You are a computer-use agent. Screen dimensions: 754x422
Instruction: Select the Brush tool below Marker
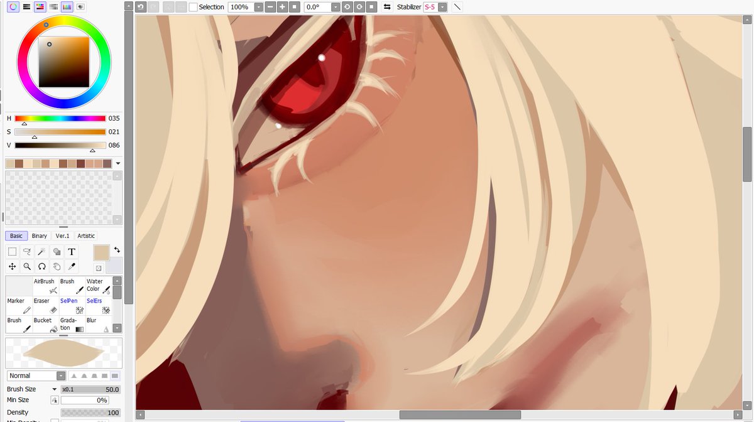pos(18,324)
